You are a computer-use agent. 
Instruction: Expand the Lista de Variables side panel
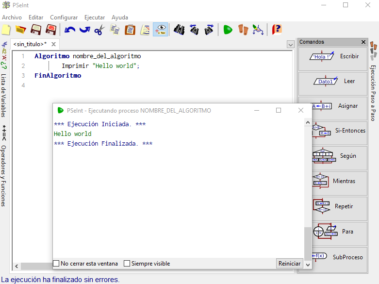[x=3, y=95]
